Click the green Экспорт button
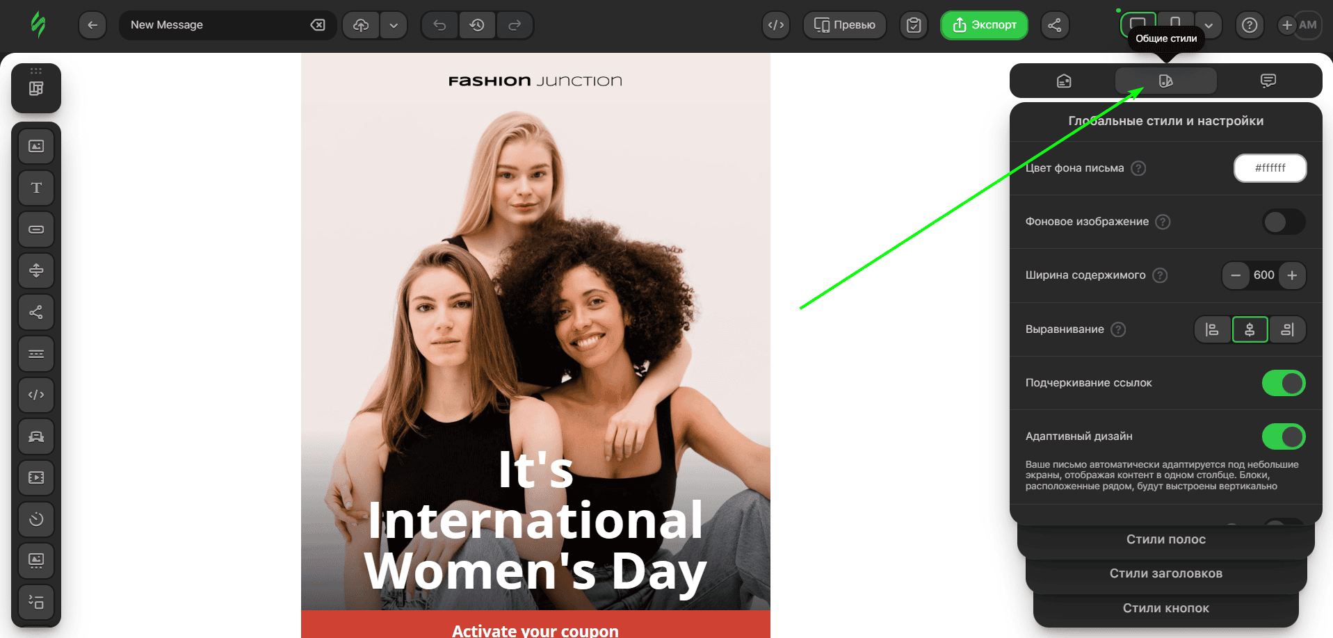 [x=984, y=25]
